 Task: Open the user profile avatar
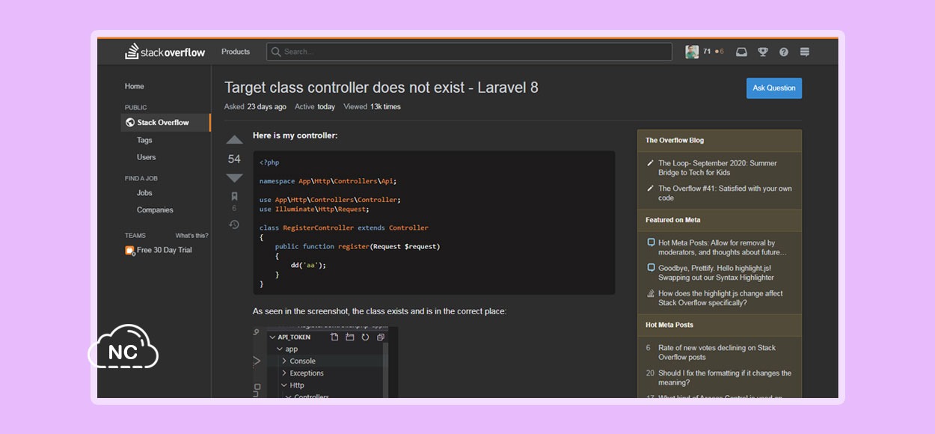click(692, 52)
